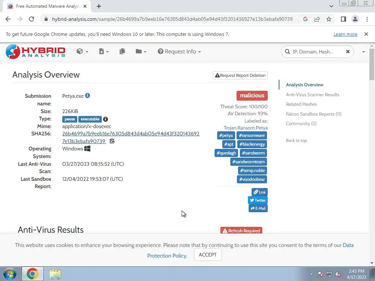Click the red malicious verdict badge

[x=252, y=95]
